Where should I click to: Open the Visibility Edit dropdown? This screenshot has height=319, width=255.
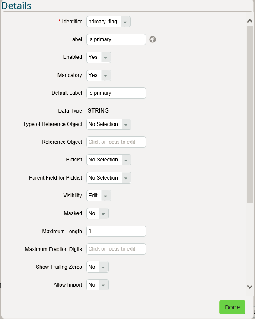pos(99,196)
